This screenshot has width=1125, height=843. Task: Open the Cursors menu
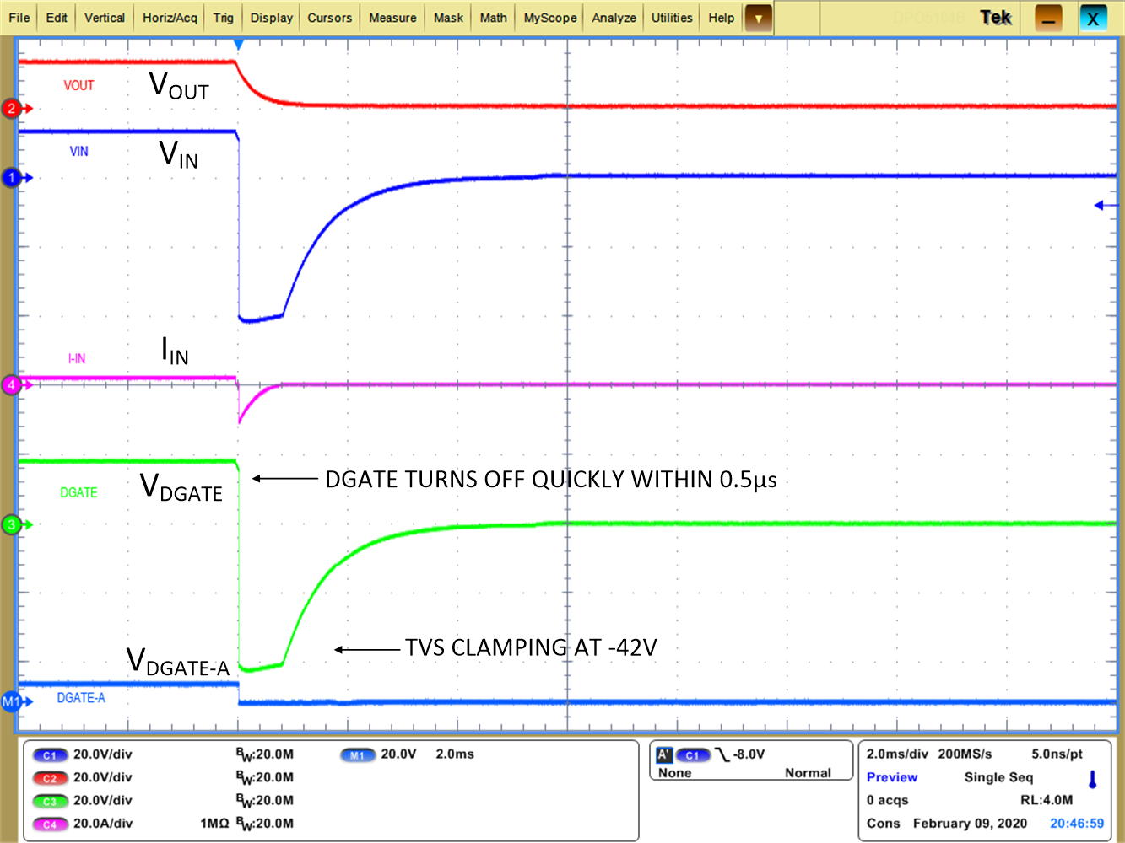[328, 17]
